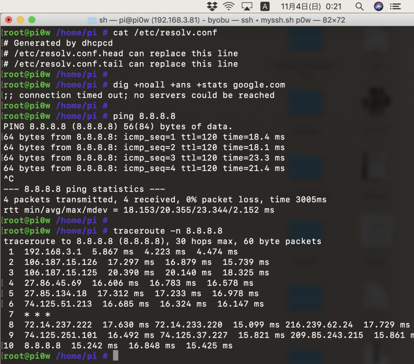414x364 pixels.
Task: Click the icmp_seq=4 ping reply line
Action: [144, 168]
